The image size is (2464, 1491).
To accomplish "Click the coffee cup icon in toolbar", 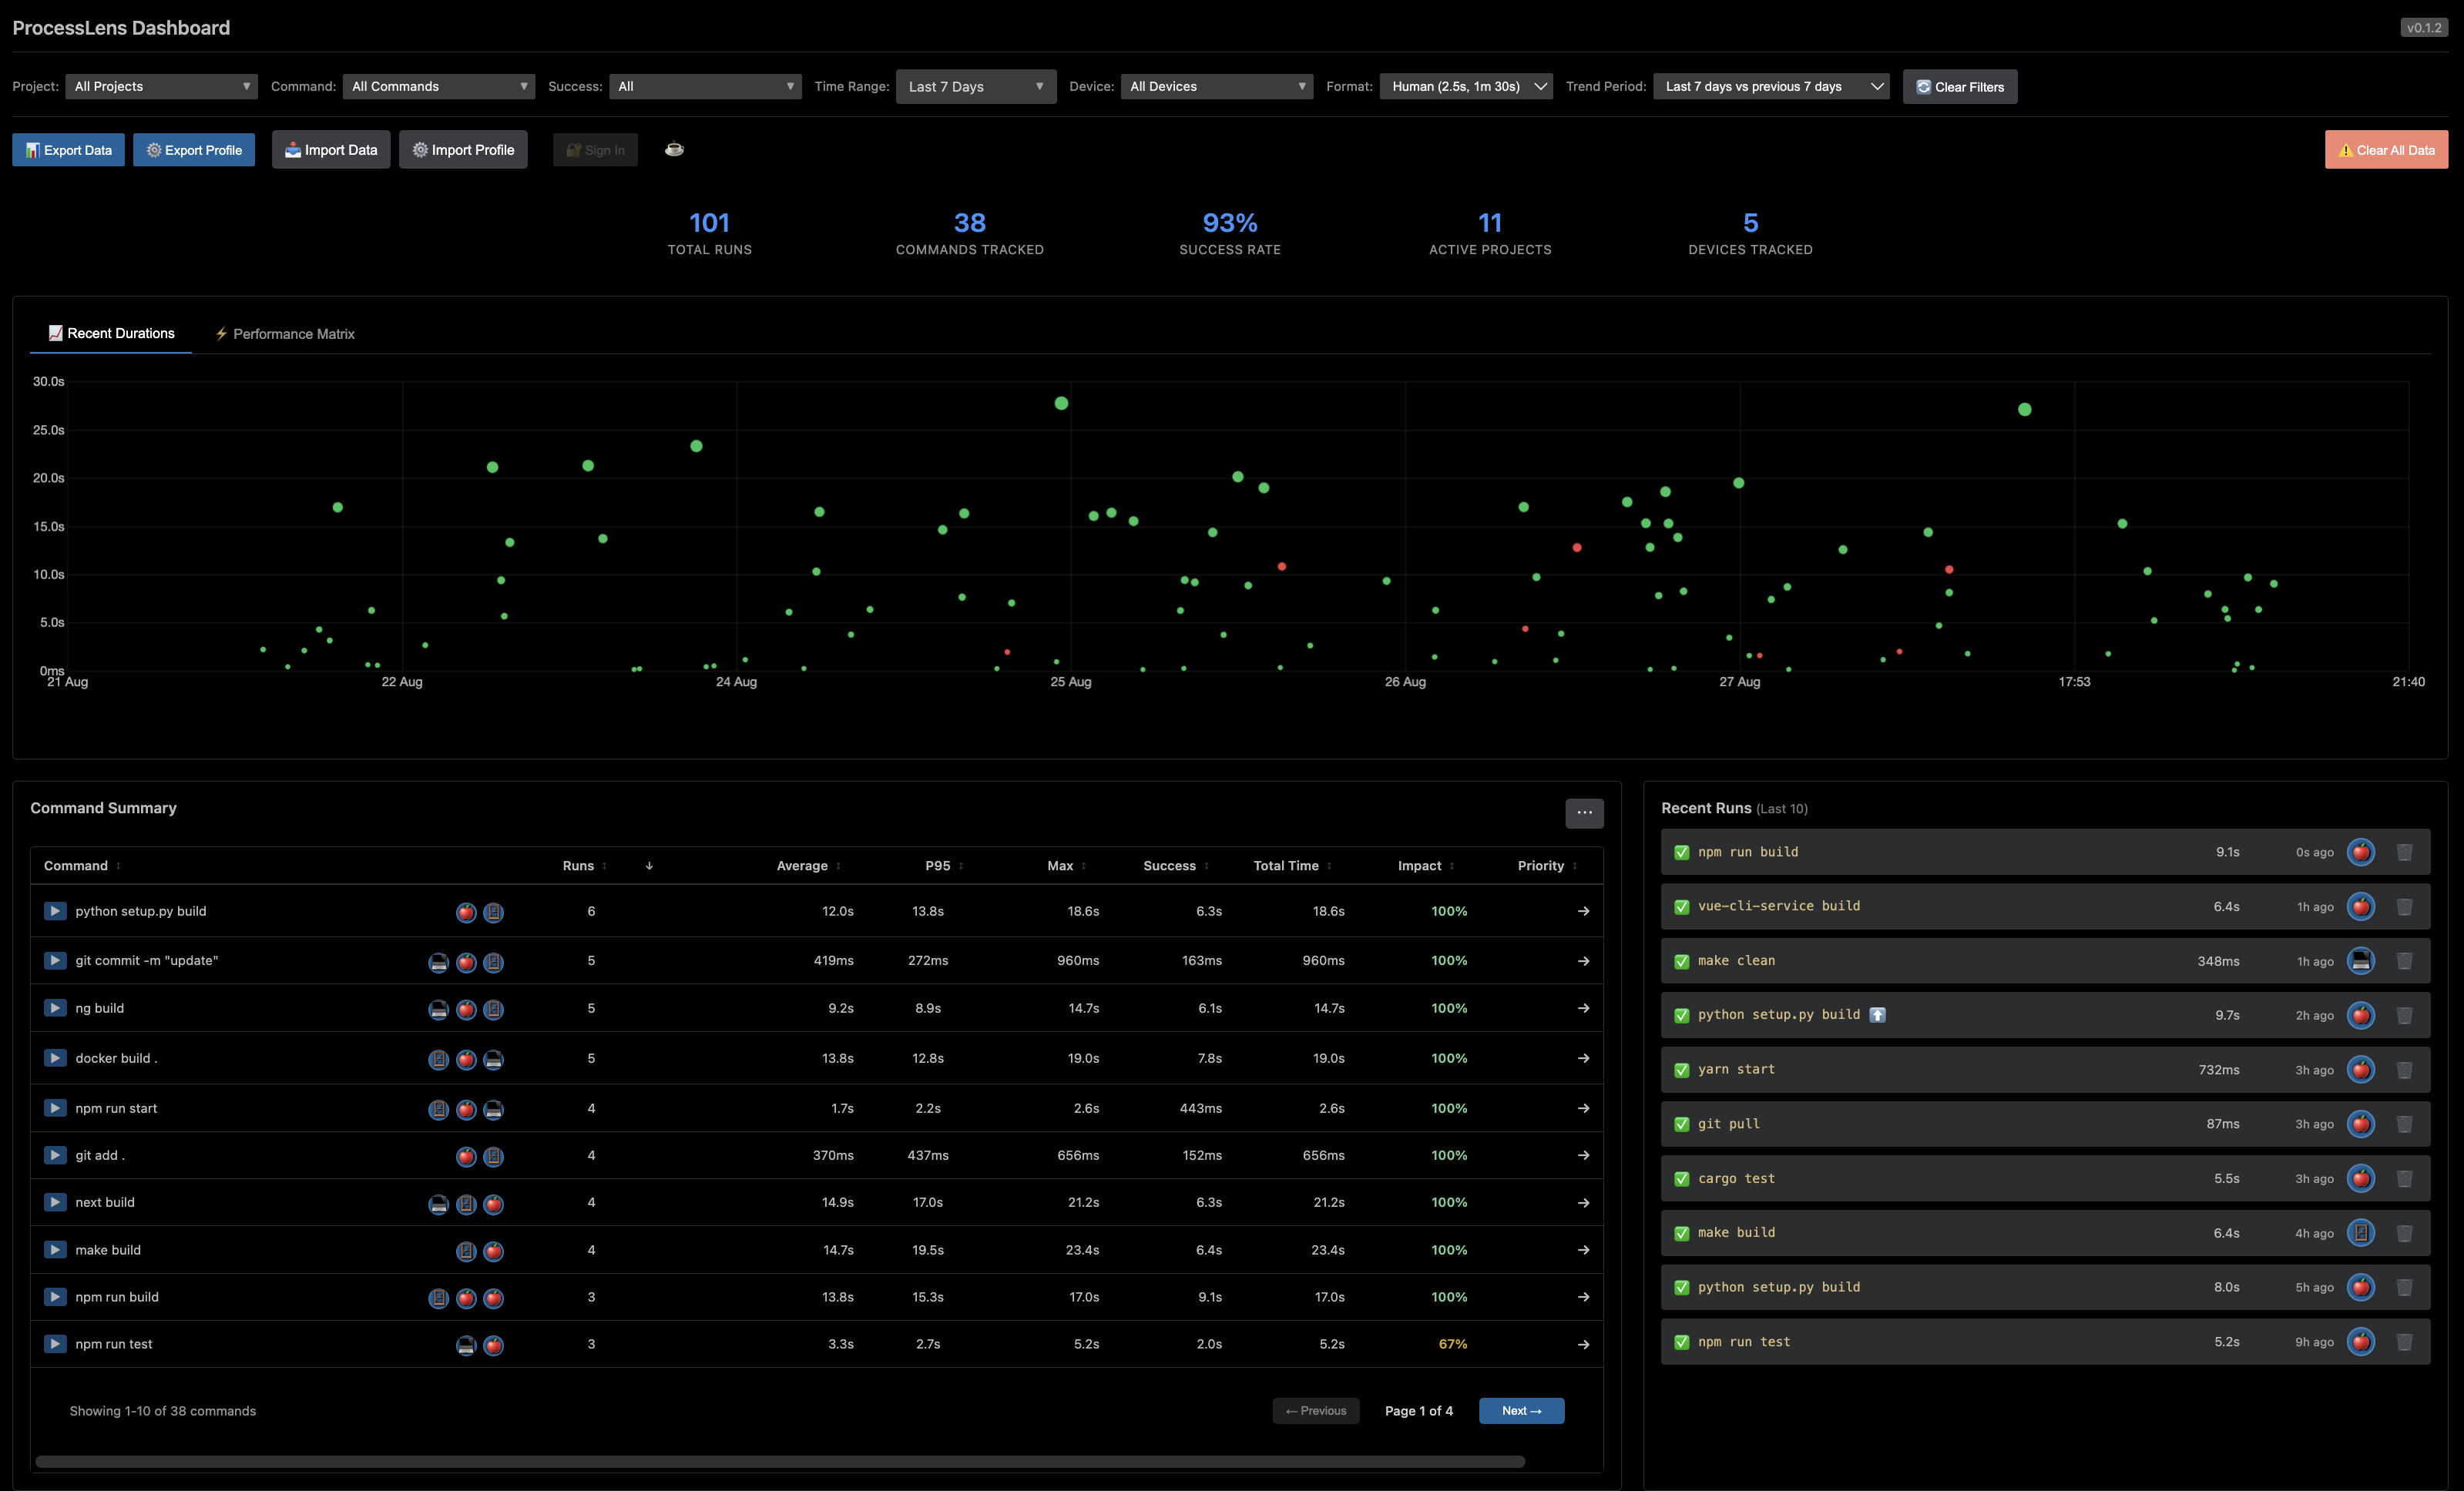I will click(x=674, y=149).
